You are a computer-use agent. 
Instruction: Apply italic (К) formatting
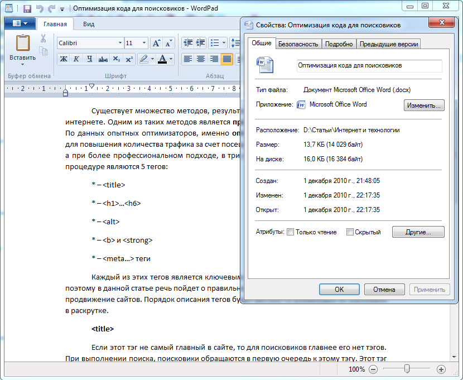tap(76, 59)
